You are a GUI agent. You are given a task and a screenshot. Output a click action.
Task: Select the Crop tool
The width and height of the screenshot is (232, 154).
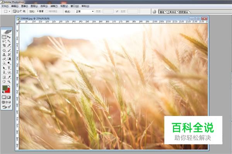click(4, 45)
